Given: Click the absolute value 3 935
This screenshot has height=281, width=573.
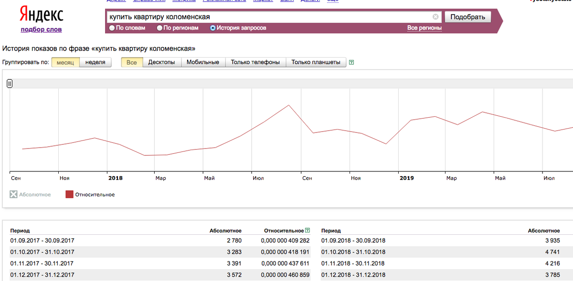Looking at the screenshot, I should [x=552, y=241].
